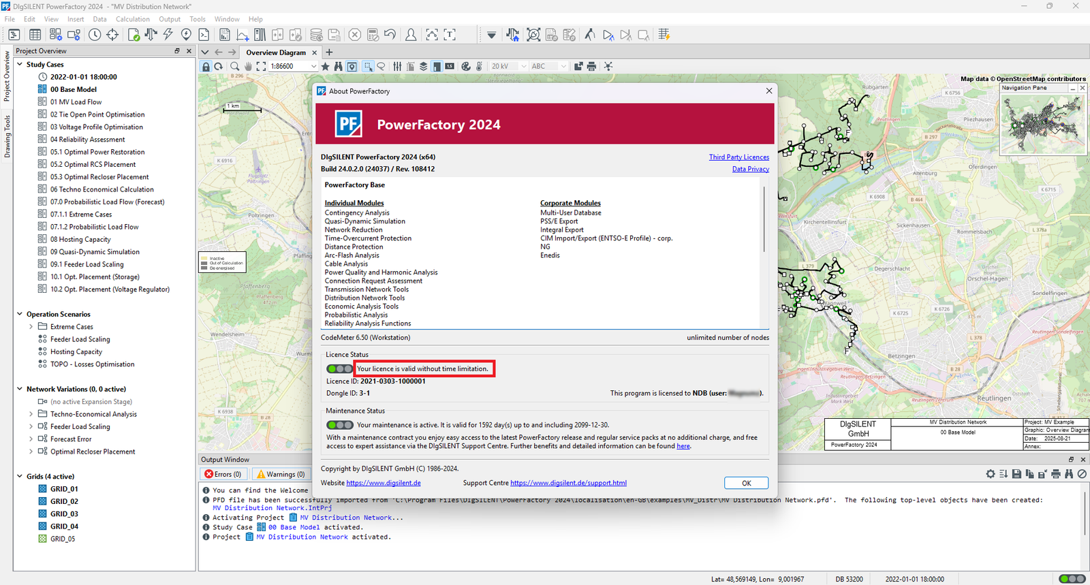Open the Drawing Tools side tab
The height and width of the screenshot is (585, 1090).
click(x=7, y=136)
